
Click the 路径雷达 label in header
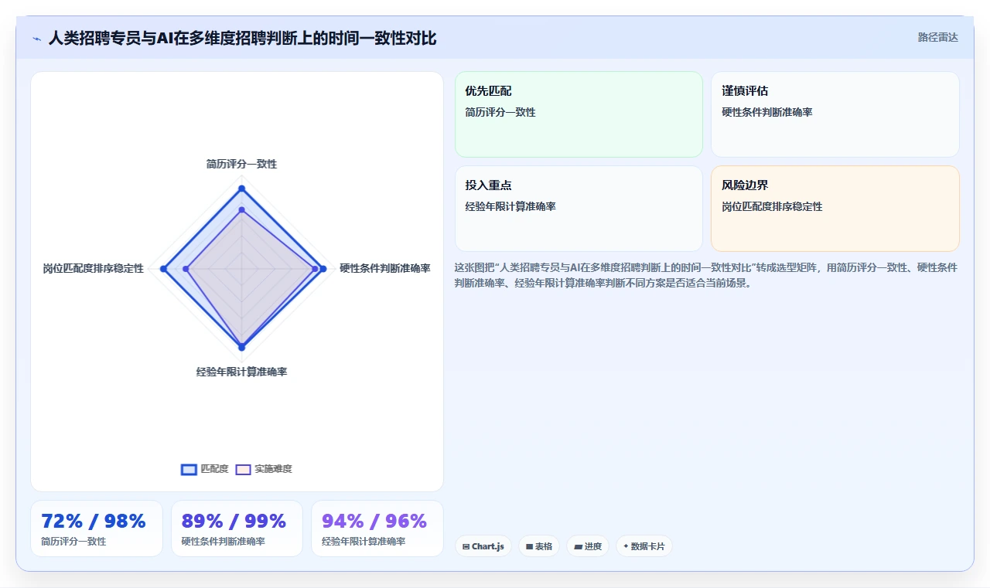click(x=937, y=37)
